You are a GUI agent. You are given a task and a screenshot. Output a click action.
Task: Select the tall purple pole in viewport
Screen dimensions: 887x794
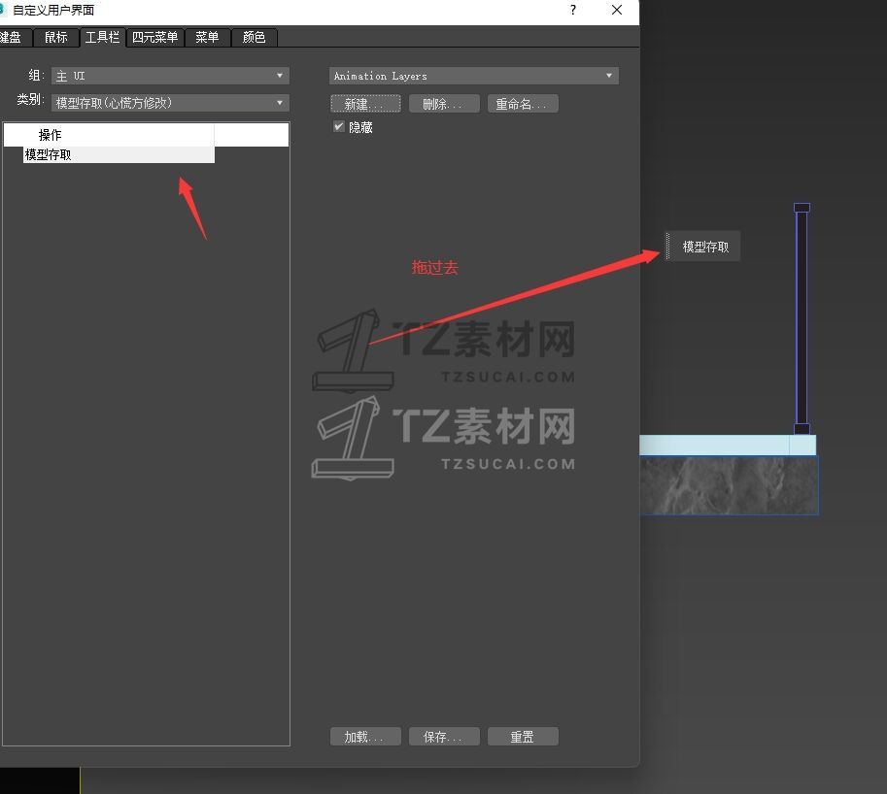[802, 319]
